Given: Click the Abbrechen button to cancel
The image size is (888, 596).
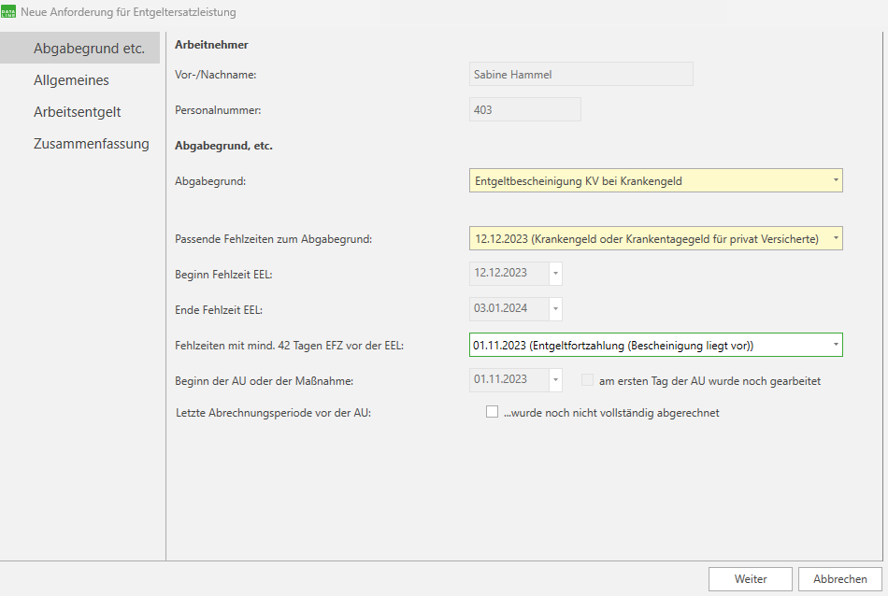Looking at the screenshot, I should (839, 579).
